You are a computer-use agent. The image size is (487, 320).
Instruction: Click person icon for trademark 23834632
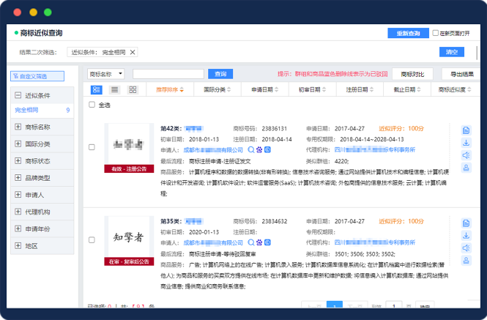(466, 261)
